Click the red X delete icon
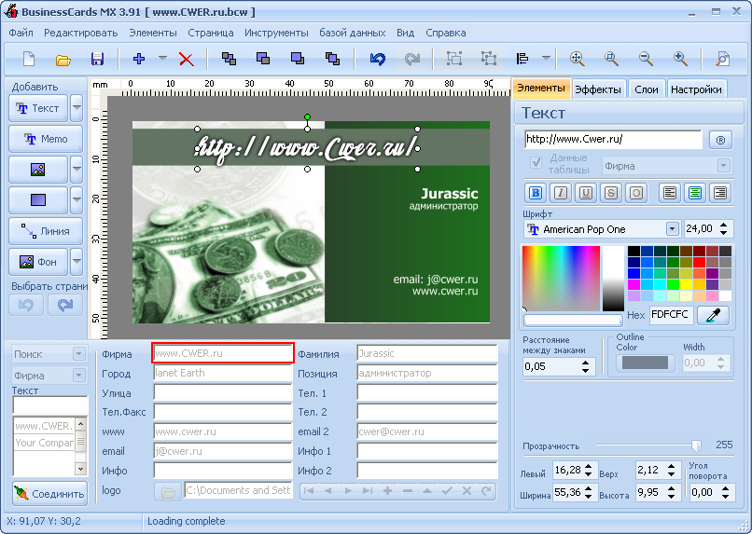 (x=186, y=59)
